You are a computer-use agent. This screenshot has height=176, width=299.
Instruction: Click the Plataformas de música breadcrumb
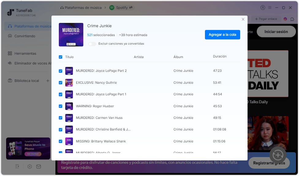pyautogui.click(x=83, y=8)
